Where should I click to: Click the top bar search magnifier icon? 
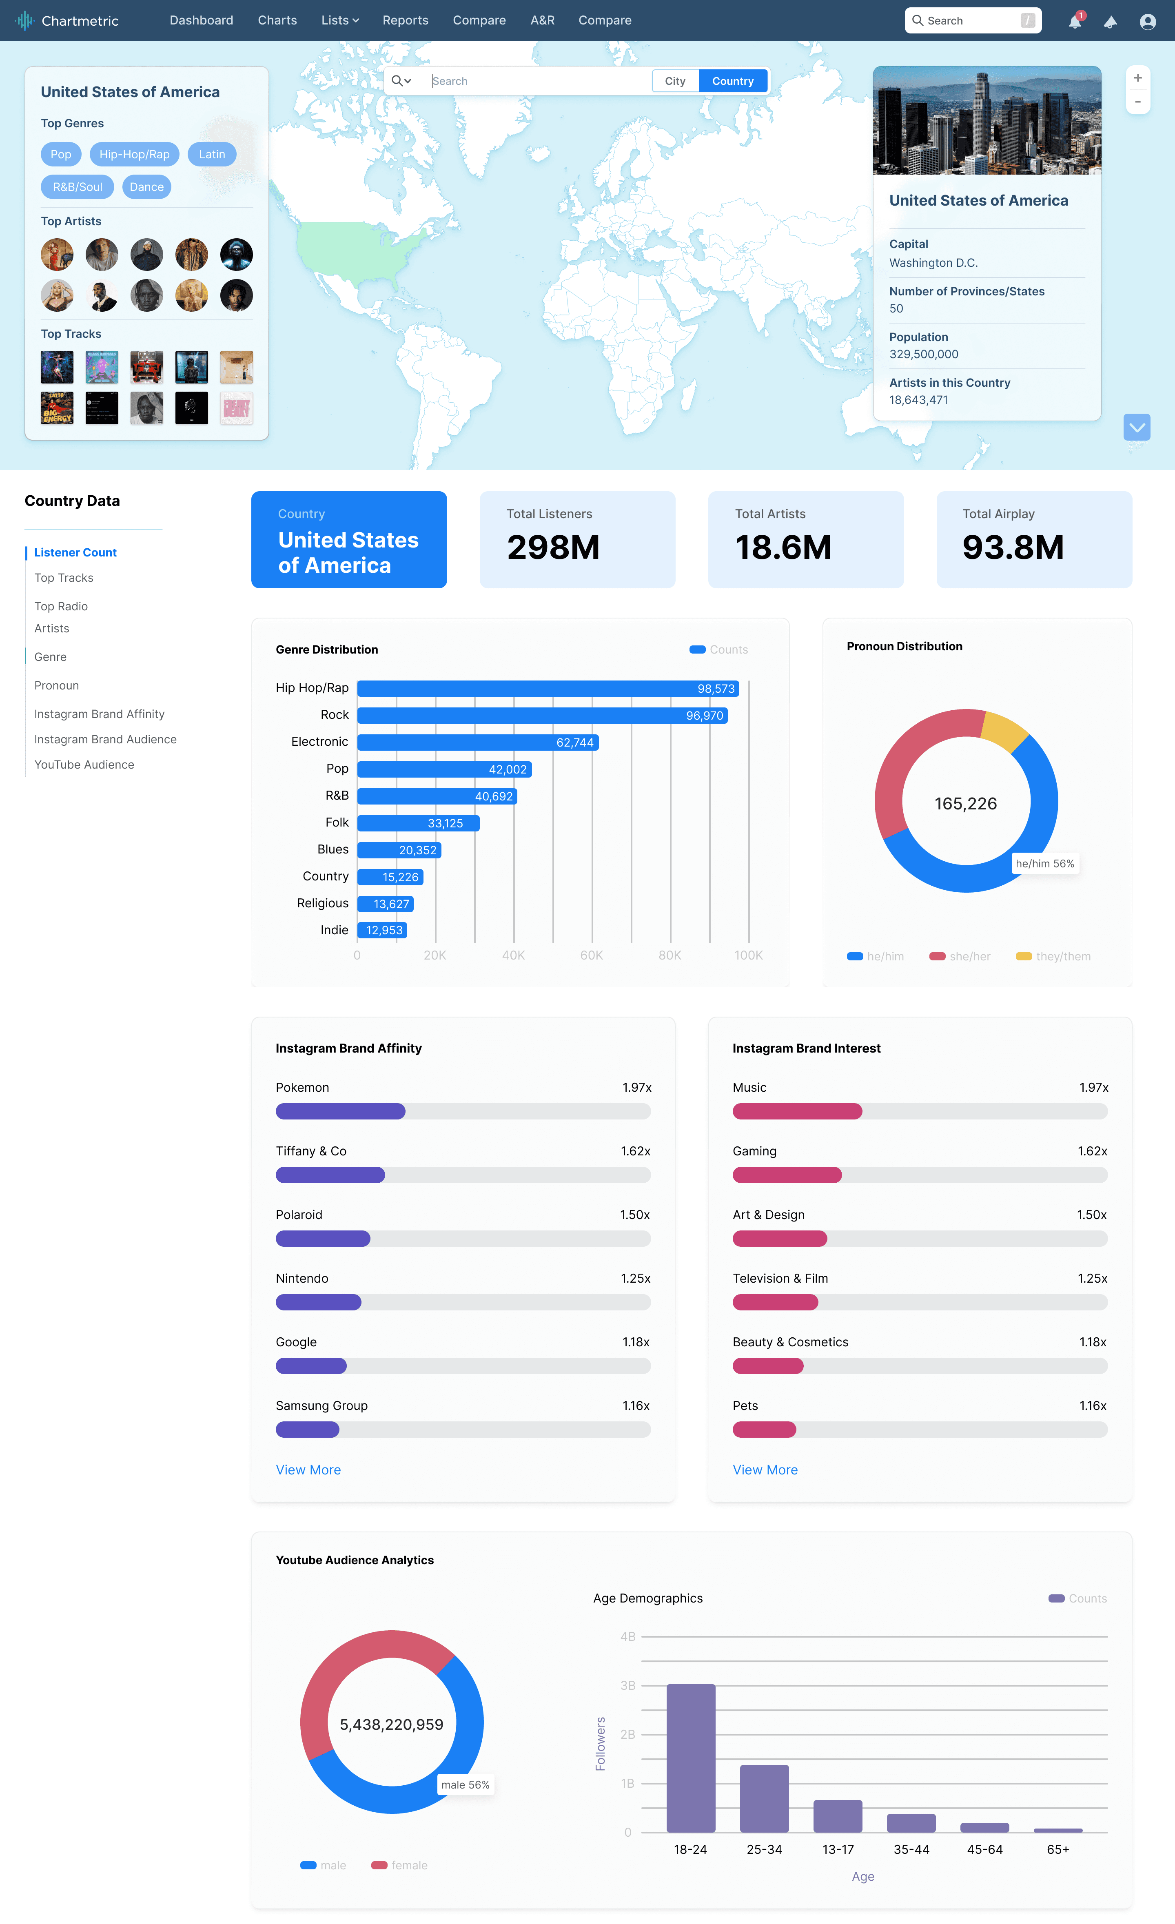[918, 20]
